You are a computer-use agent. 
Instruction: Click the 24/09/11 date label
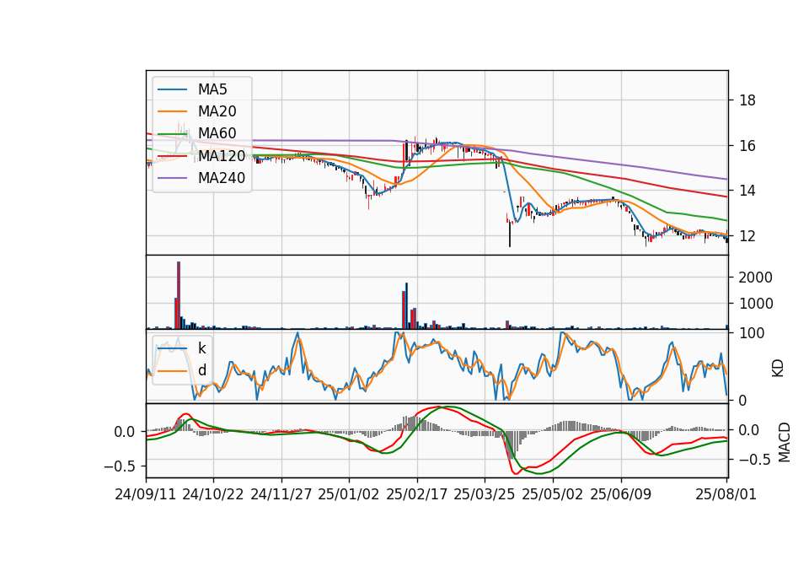[146, 494]
